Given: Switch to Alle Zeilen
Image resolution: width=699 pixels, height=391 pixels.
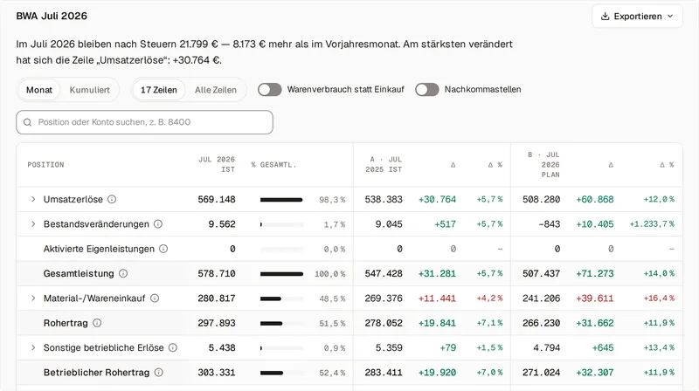Looking at the screenshot, I should 216,90.
